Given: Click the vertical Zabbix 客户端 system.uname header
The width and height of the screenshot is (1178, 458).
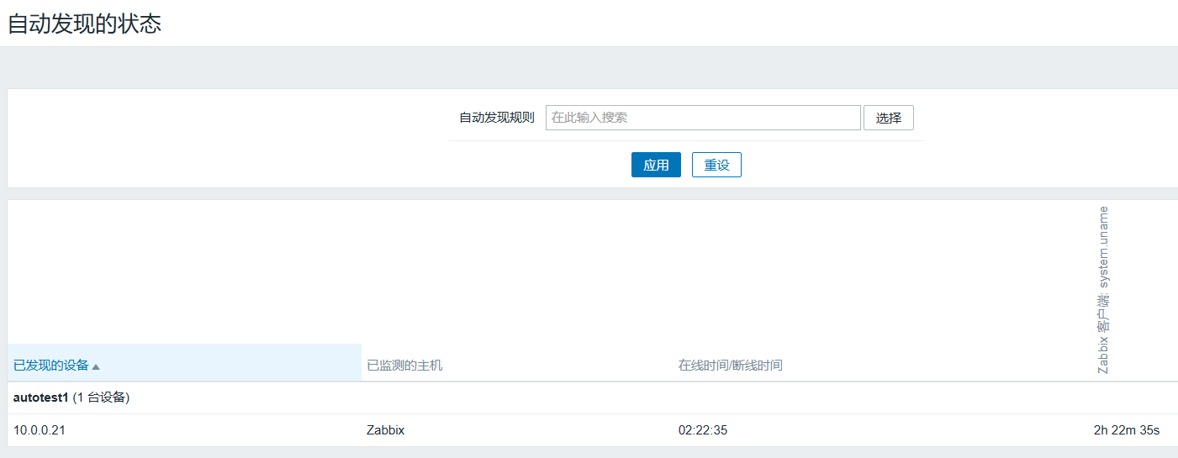Looking at the screenshot, I should tap(1103, 290).
